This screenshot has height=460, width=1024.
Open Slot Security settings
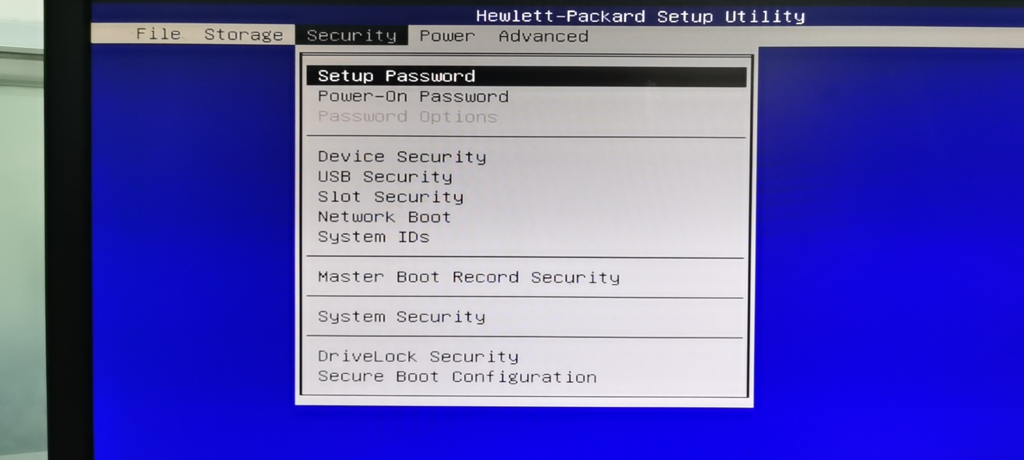(x=390, y=197)
